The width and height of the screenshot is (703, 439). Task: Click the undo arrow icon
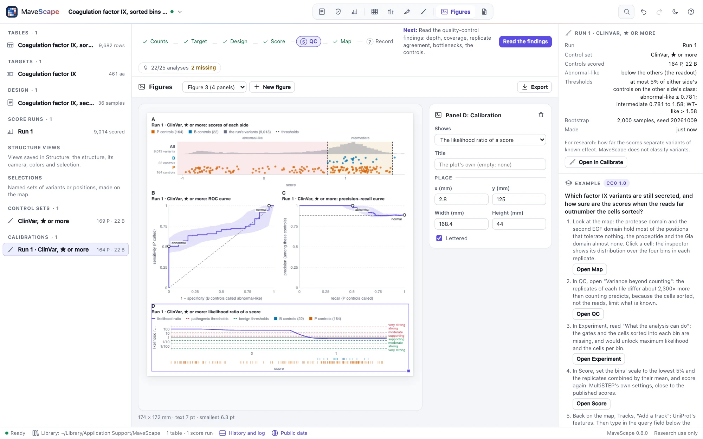coord(643,12)
